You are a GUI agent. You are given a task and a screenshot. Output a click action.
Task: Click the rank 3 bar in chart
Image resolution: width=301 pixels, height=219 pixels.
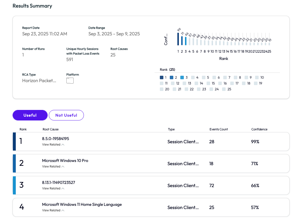[186, 41]
